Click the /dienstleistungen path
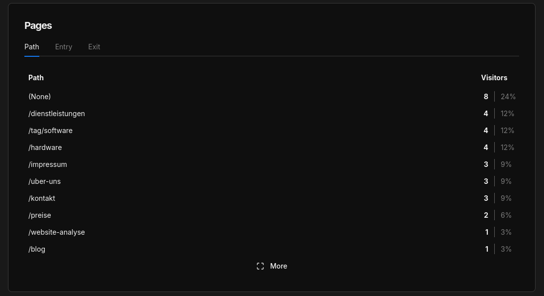 click(x=57, y=114)
